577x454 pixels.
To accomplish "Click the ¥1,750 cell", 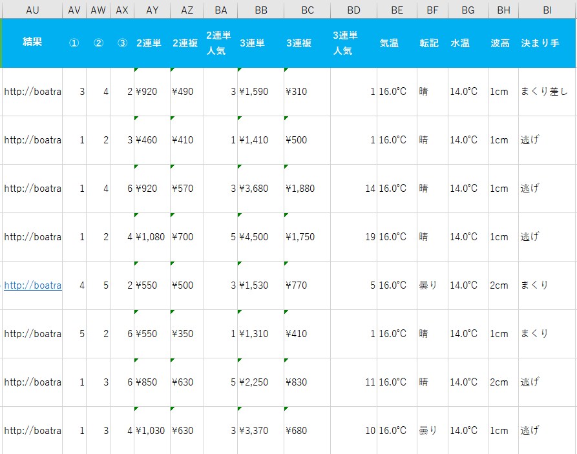I will [x=308, y=237].
